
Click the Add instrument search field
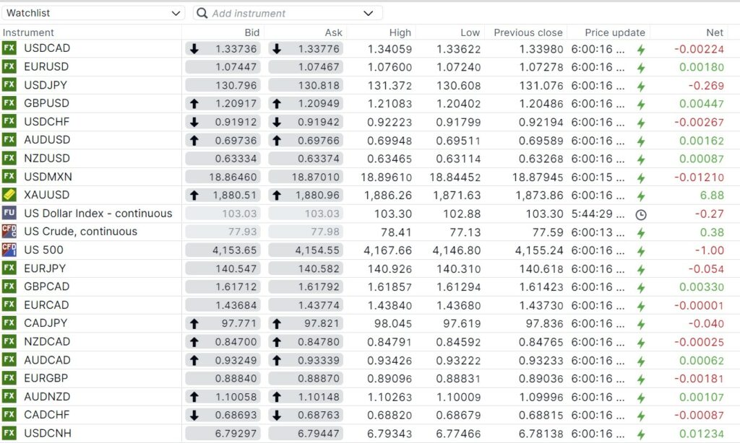tap(282, 13)
